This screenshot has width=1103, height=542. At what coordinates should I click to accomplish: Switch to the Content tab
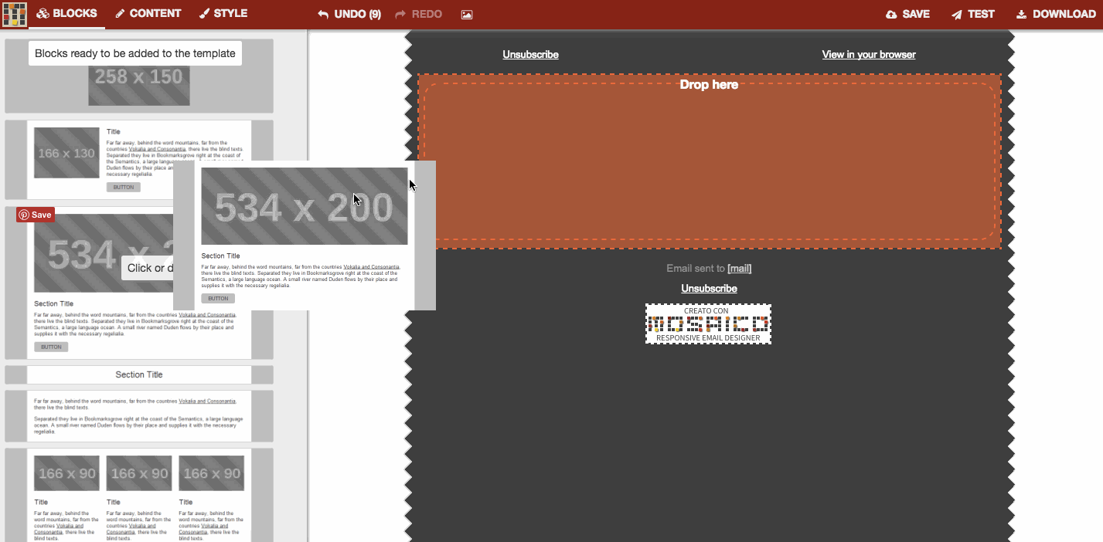(148, 14)
